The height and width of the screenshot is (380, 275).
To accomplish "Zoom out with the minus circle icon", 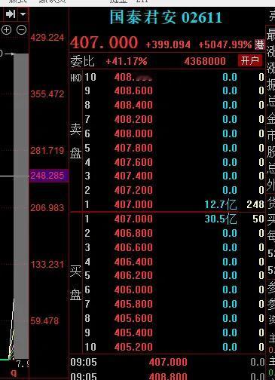I will pos(22,30).
